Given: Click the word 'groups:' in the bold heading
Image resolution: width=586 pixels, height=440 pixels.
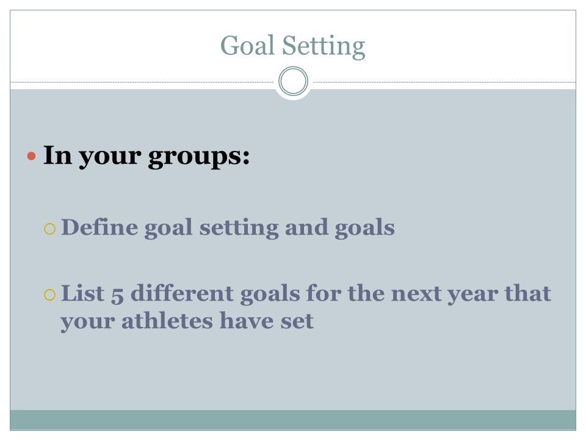Looking at the screenshot, I should (199, 158).
